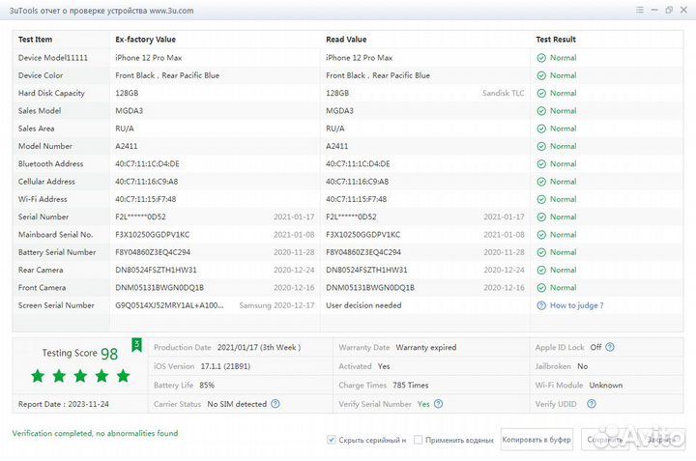Viewport: 696px width, 461px height.
Task: Open the 'How to judge?' link
Action: tap(576, 305)
